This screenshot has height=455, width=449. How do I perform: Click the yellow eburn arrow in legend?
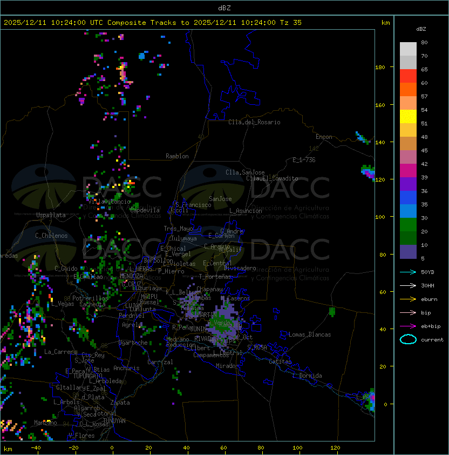408,299
